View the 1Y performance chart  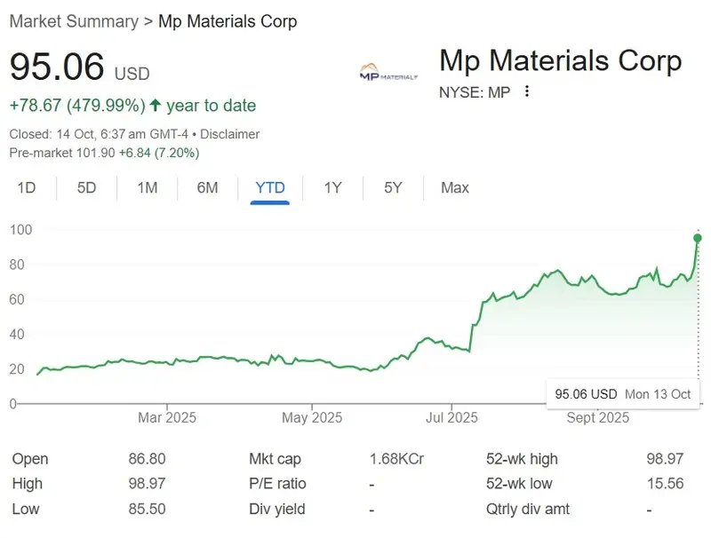pos(331,188)
